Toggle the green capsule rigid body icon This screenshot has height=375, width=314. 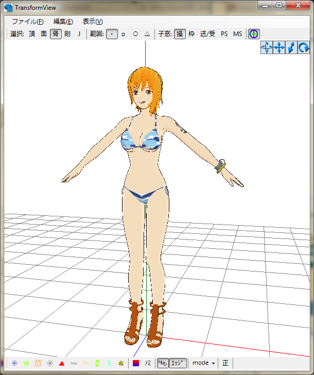pos(97,363)
